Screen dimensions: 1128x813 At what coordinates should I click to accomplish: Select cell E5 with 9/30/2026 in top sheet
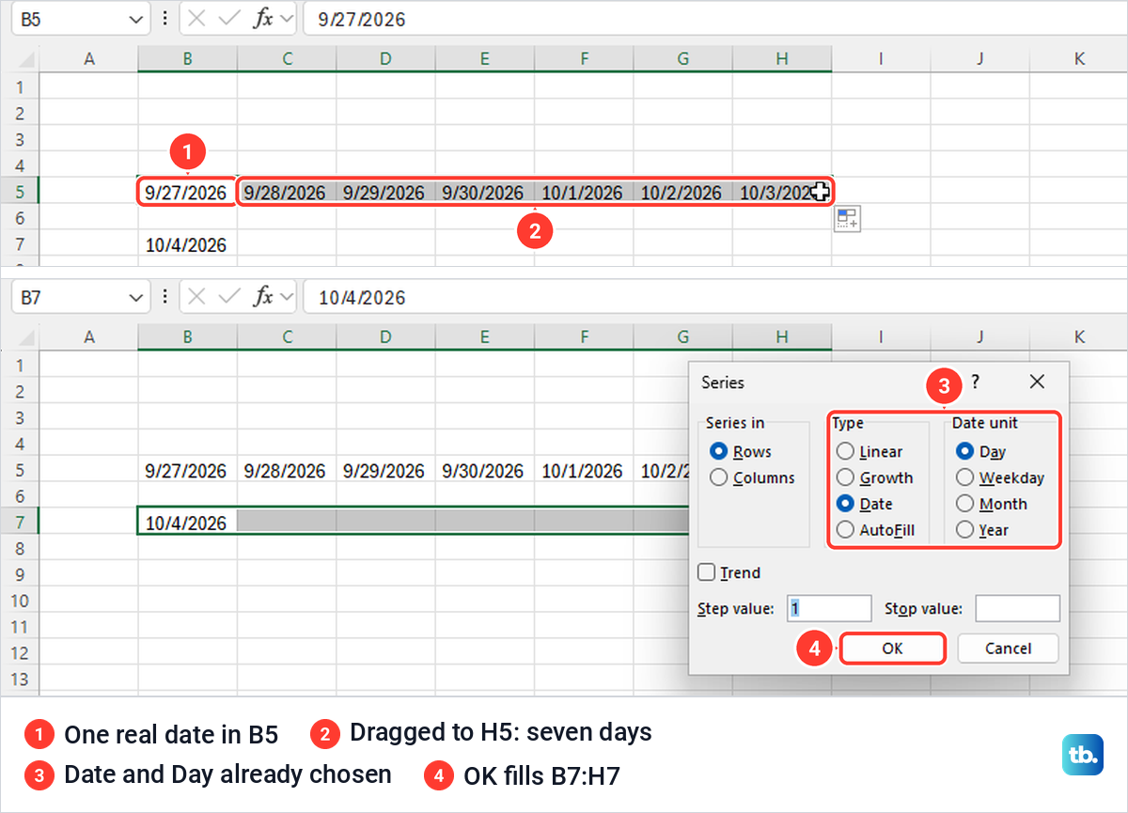tap(485, 193)
